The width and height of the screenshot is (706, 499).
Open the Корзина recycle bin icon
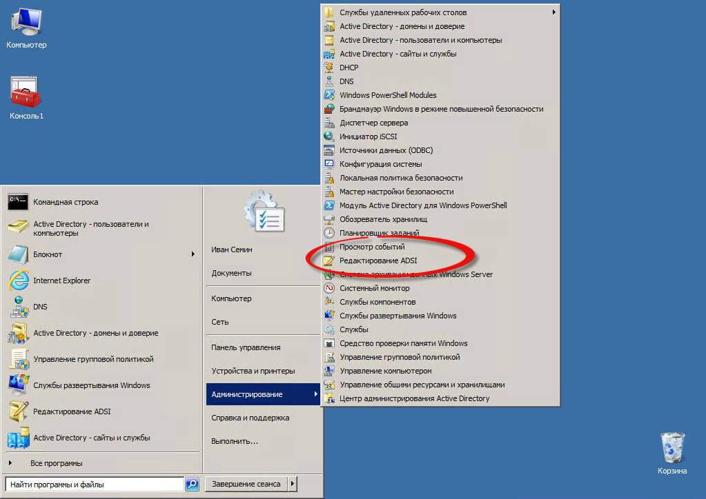point(672,453)
